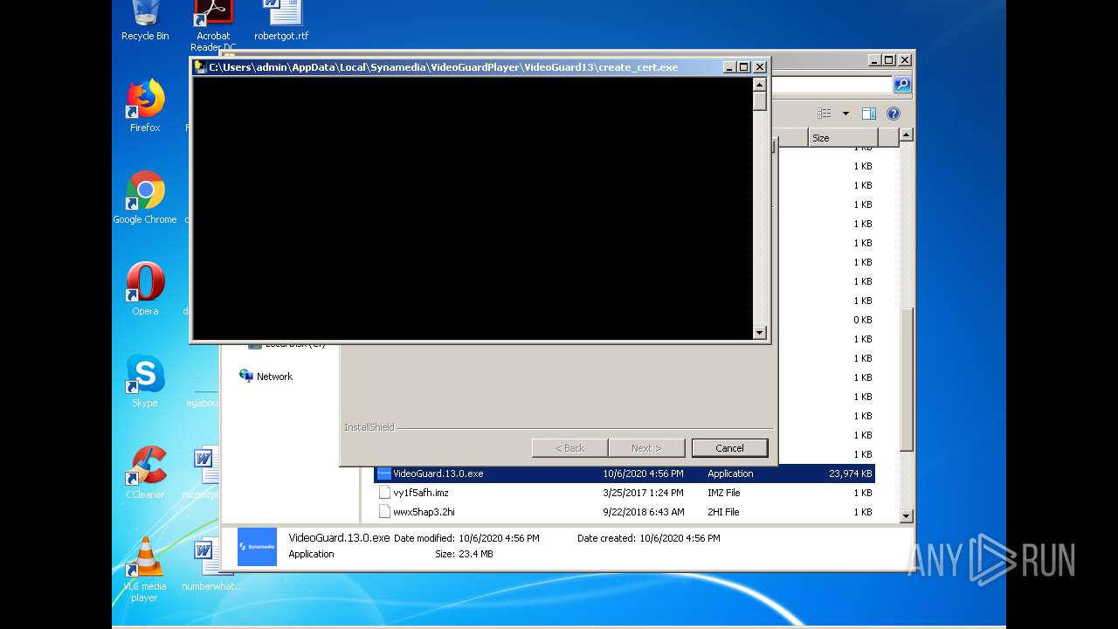This screenshot has width=1118, height=629.
Task: Open the Recycle Bin desktop icon
Action: pos(145,19)
